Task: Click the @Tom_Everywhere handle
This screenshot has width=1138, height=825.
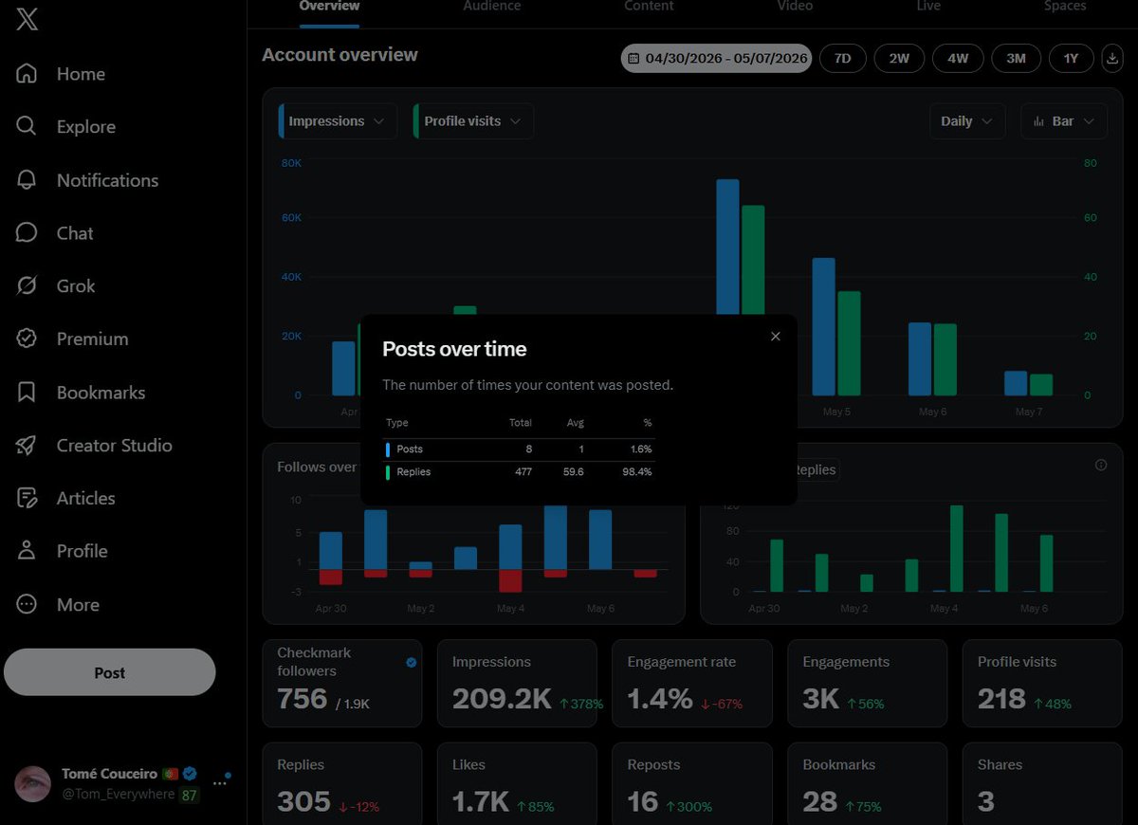Action: pos(118,794)
